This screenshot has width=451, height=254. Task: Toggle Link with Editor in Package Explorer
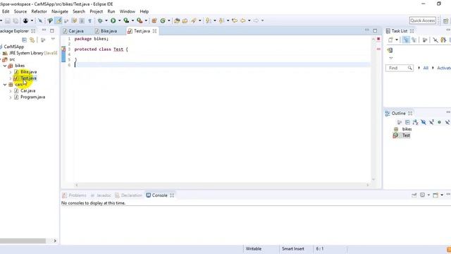click(x=32, y=40)
